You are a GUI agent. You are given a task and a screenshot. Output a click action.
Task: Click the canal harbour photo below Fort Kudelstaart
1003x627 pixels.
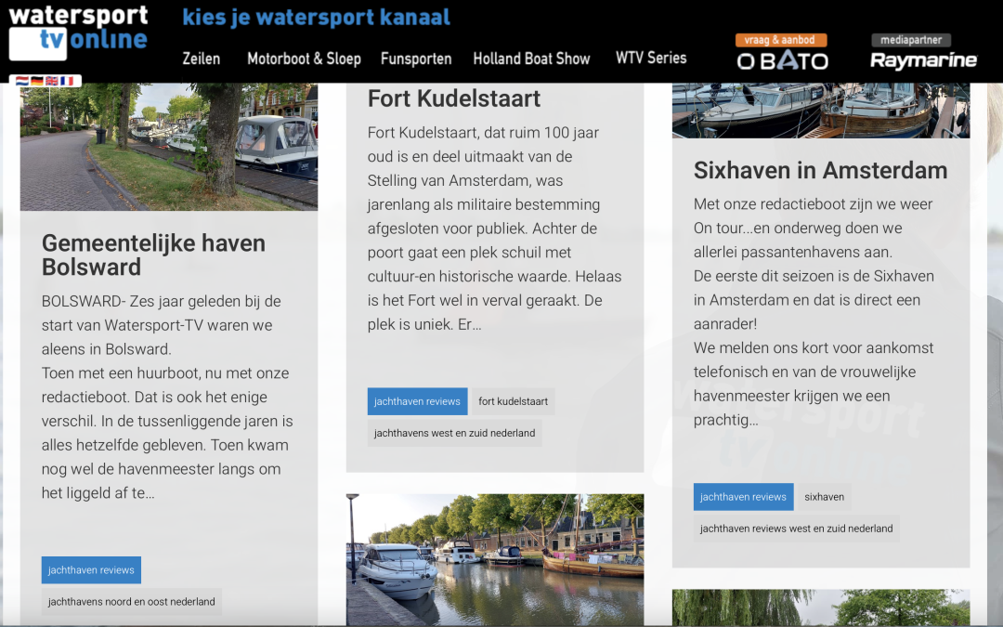[x=495, y=560]
